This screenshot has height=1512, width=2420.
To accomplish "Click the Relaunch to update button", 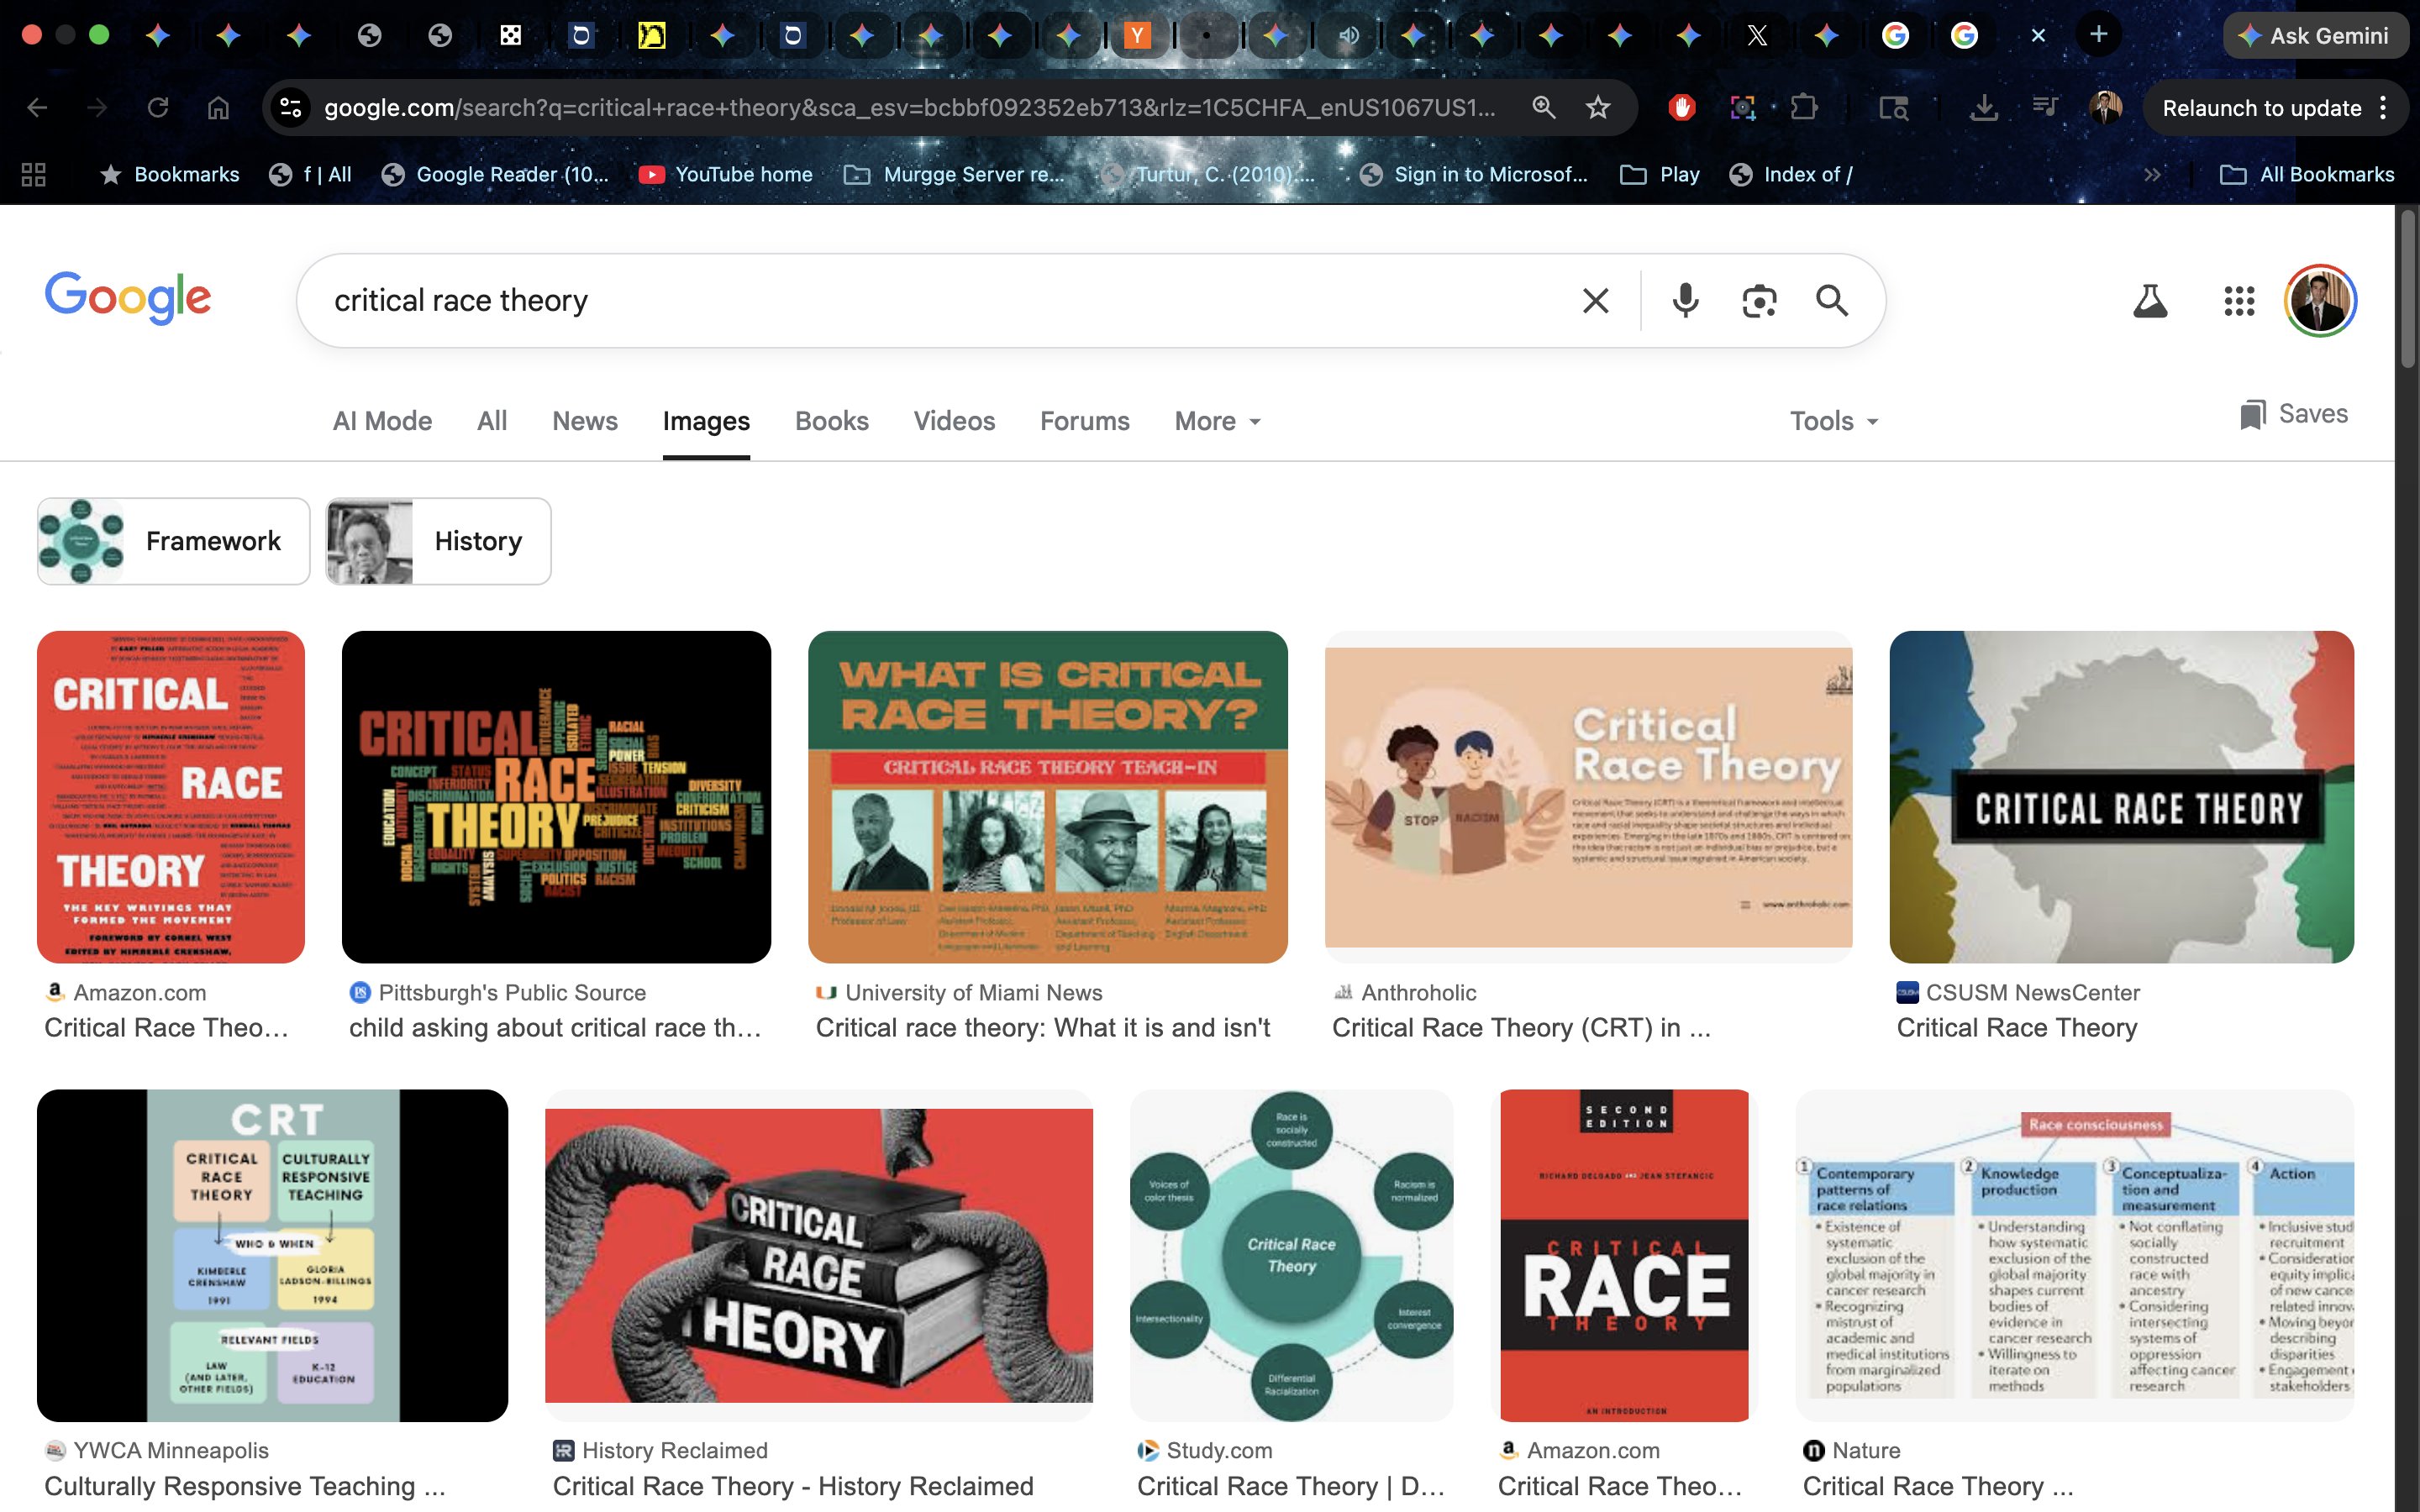I will coord(2261,108).
